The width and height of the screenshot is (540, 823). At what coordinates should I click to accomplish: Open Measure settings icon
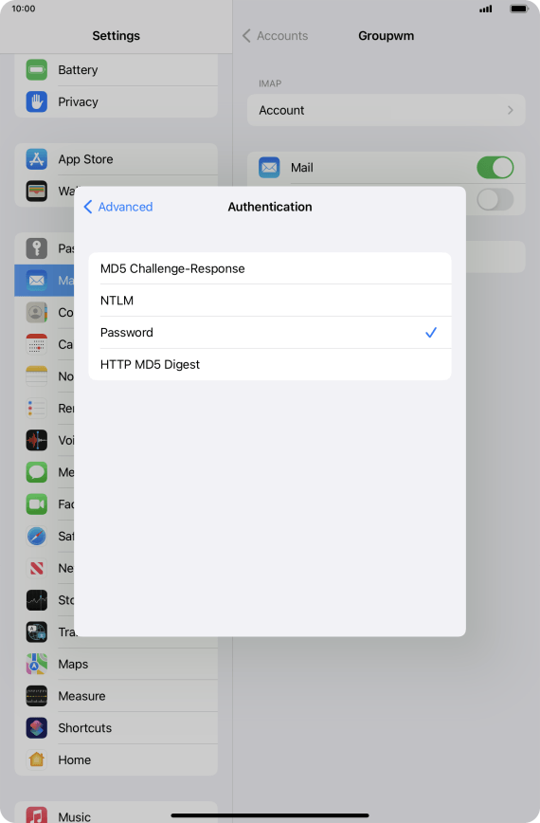click(x=37, y=696)
